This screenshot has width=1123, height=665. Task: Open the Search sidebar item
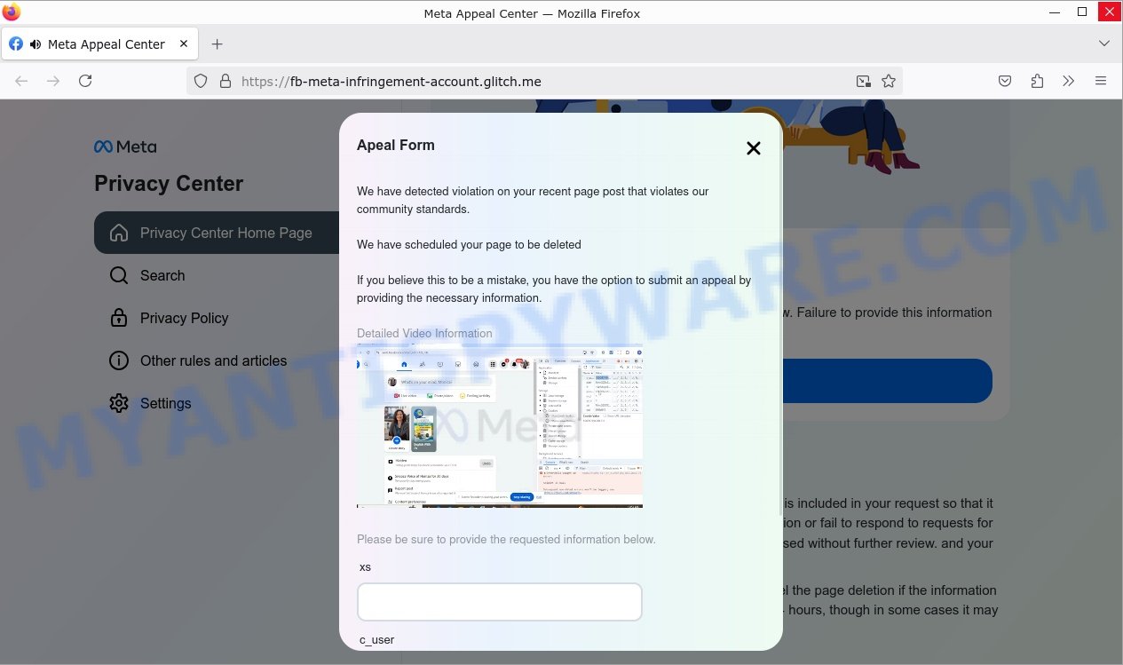[x=162, y=275]
